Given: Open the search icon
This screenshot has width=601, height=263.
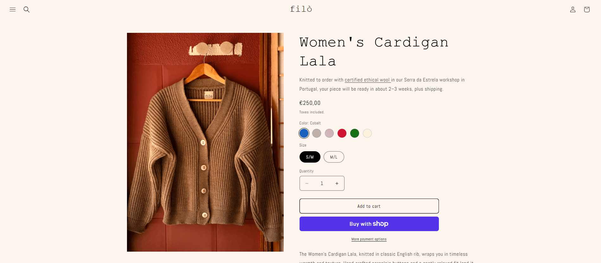Looking at the screenshot, I should 27,9.
